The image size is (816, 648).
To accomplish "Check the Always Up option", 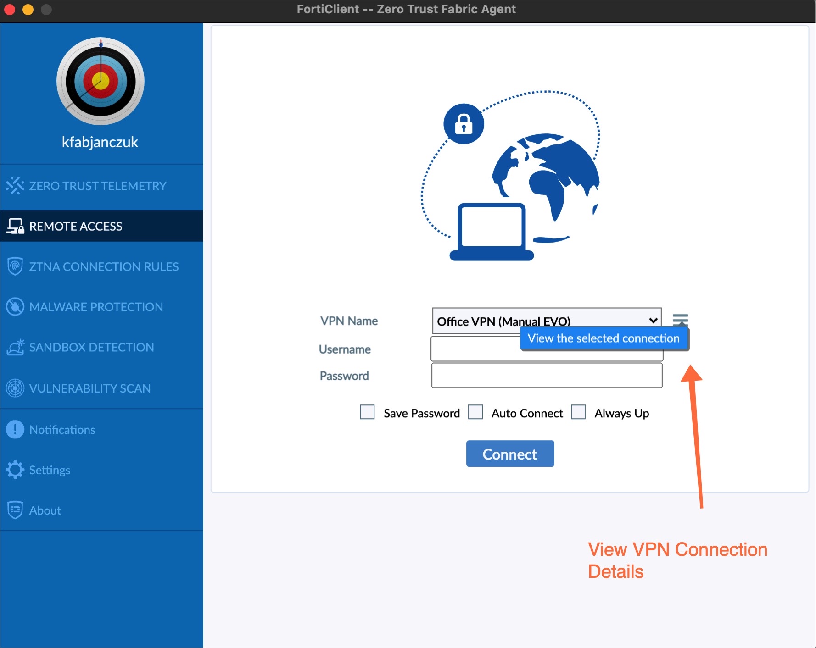I will coord(578,412).
